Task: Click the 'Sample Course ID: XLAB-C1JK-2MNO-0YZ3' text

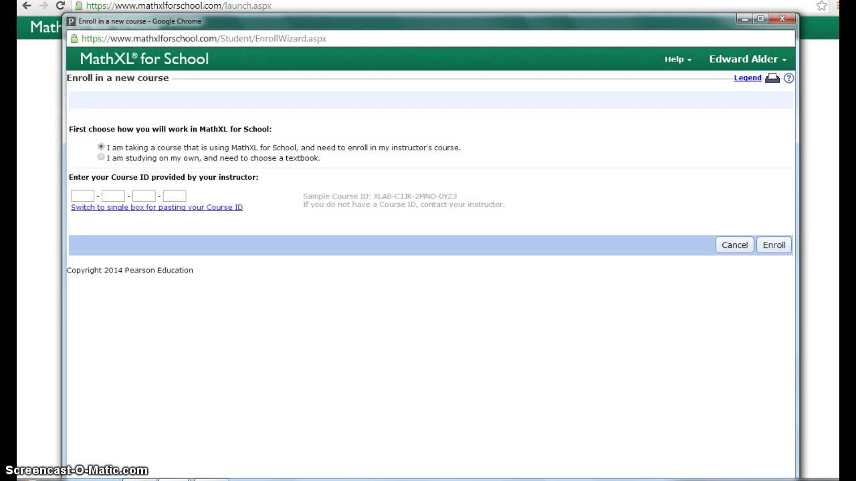Action: click(380, 196)
